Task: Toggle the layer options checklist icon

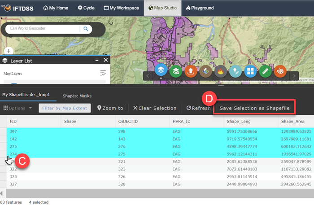Action: [x=103, y=73]
